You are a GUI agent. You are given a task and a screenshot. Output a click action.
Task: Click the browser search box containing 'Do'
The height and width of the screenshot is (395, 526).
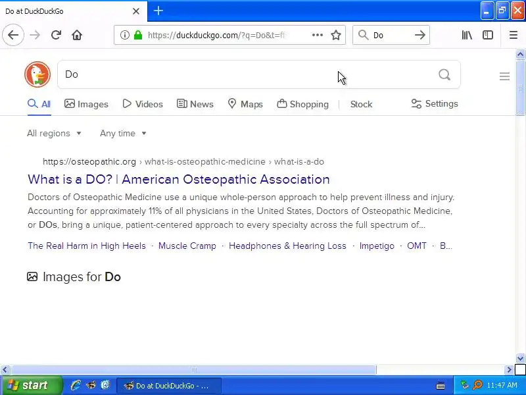(391, 35)
